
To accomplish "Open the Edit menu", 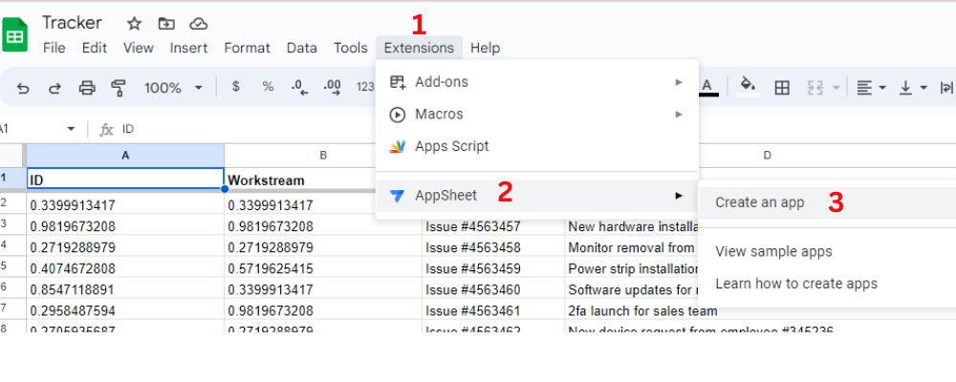I will click(x=95, y=48).
